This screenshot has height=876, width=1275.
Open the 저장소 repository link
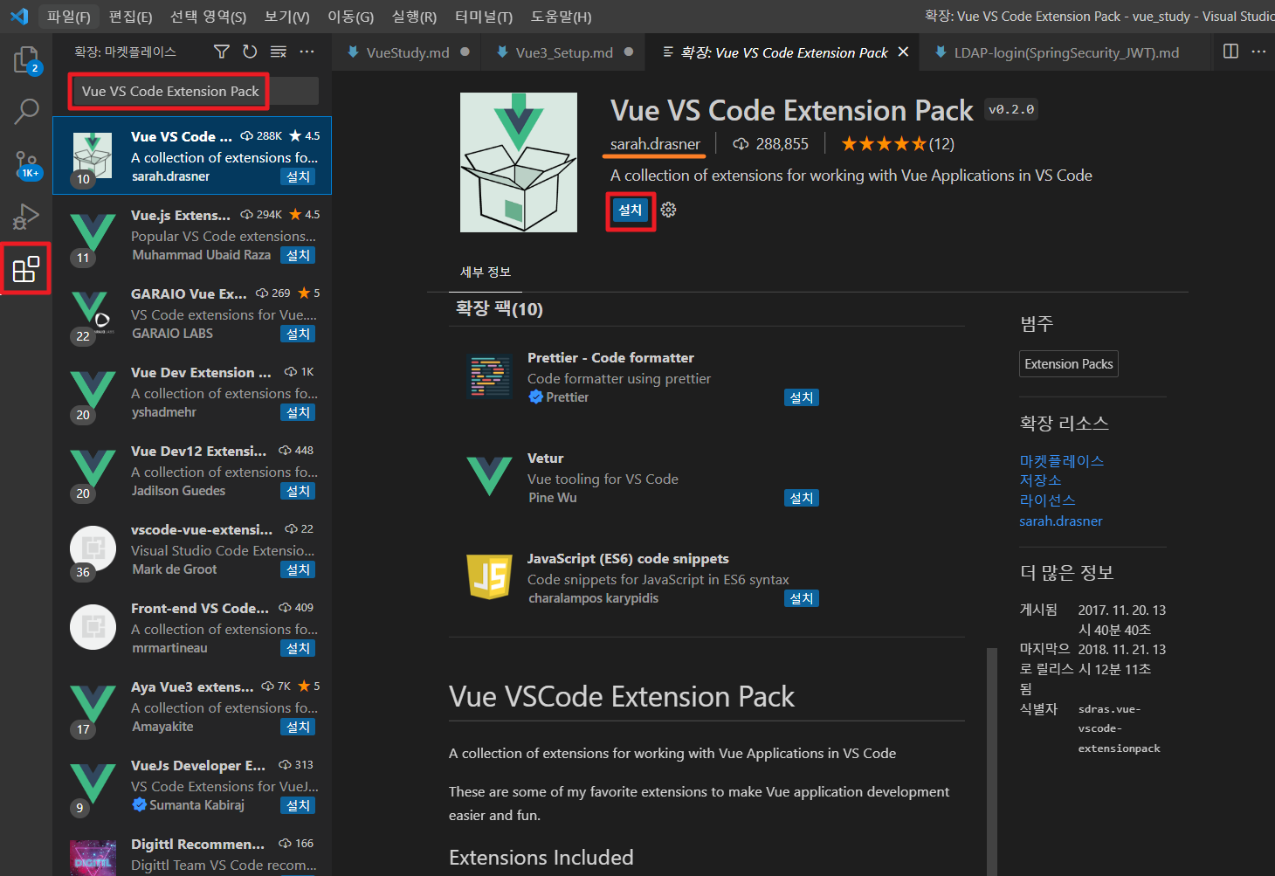pos(1040,480)
